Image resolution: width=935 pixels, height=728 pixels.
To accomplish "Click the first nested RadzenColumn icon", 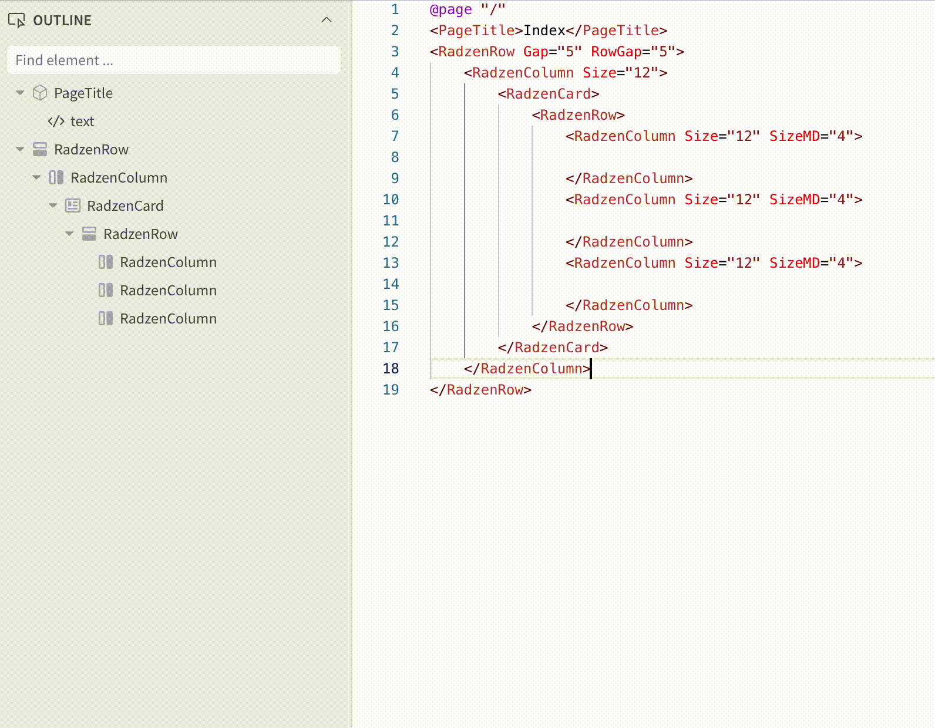I will point(106,262).
